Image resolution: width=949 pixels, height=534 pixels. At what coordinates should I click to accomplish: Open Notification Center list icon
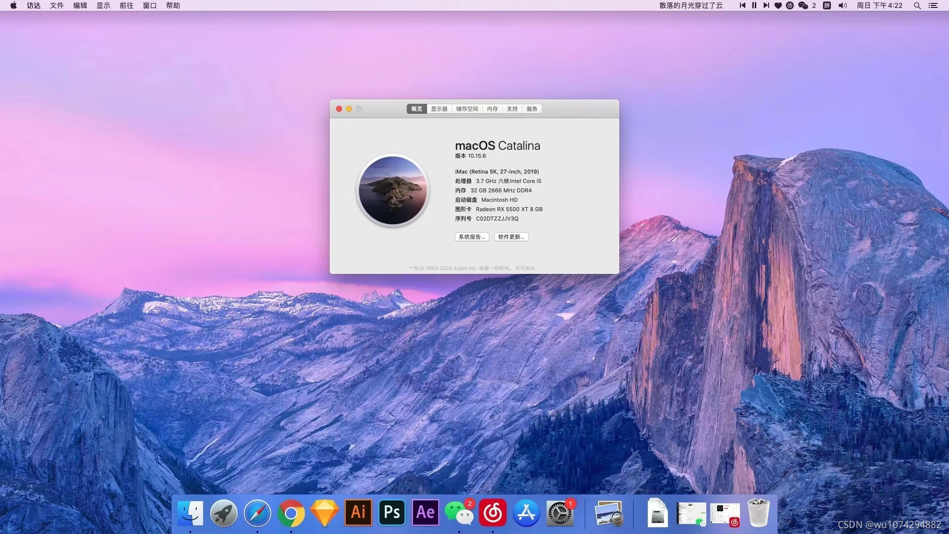(x=933, y=5)
